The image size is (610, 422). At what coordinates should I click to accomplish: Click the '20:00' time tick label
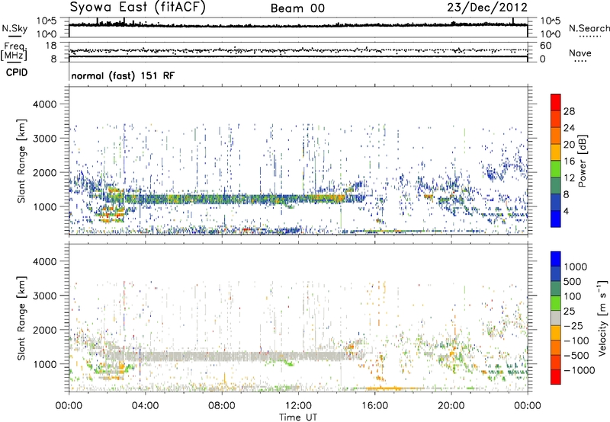coord(451,406)
